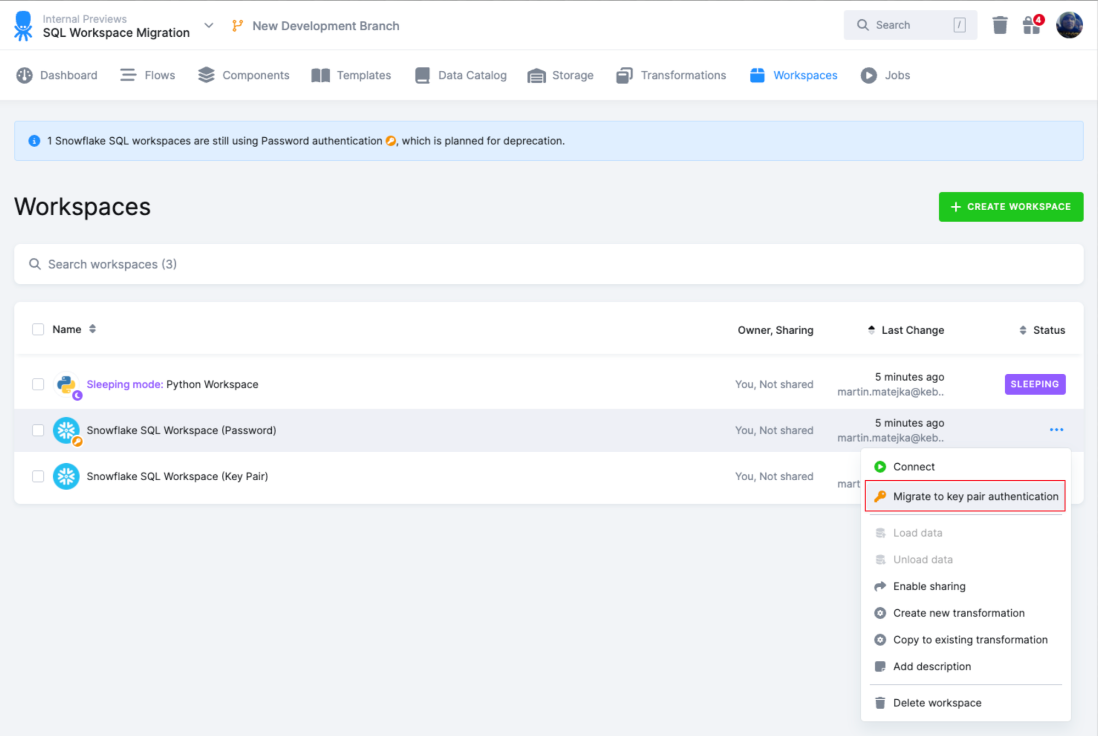Click the user profile avatar
The width and height of the screenshot is (1098, 736).
coord(1069,25)
